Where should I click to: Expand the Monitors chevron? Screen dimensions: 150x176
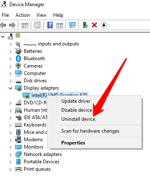(11, 147)
